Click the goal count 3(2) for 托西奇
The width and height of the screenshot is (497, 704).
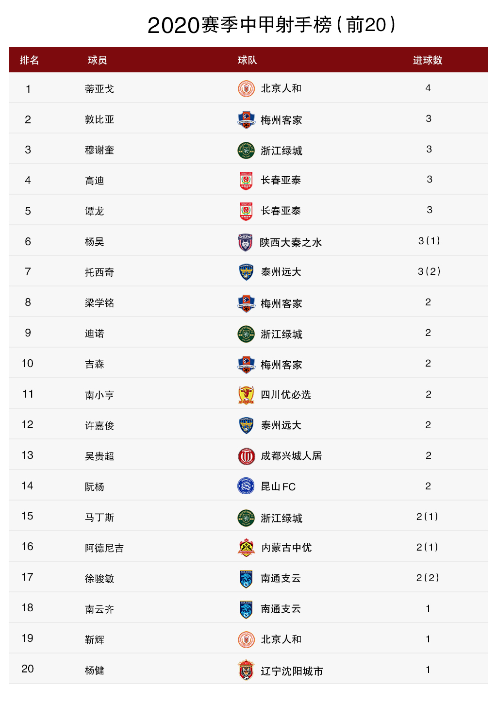click(x=429, y=271)
